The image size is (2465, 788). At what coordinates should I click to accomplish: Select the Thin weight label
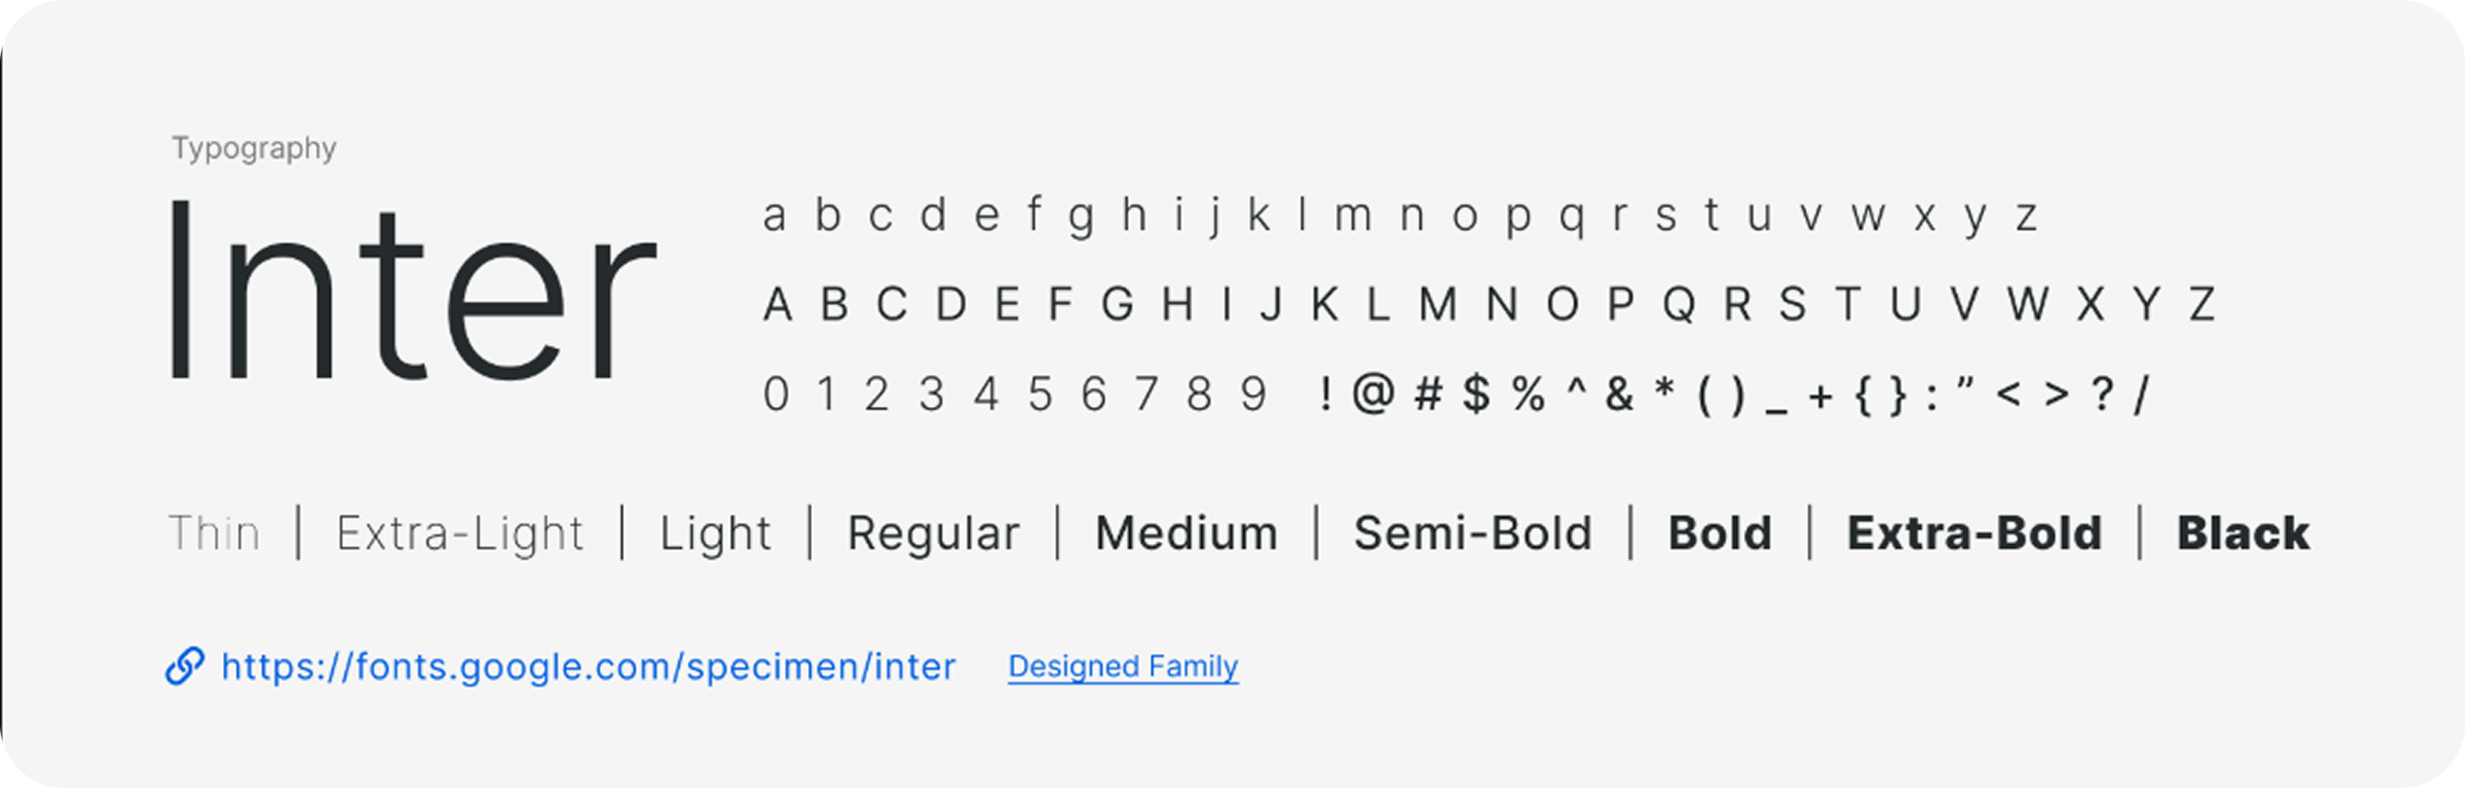(214, 534)
